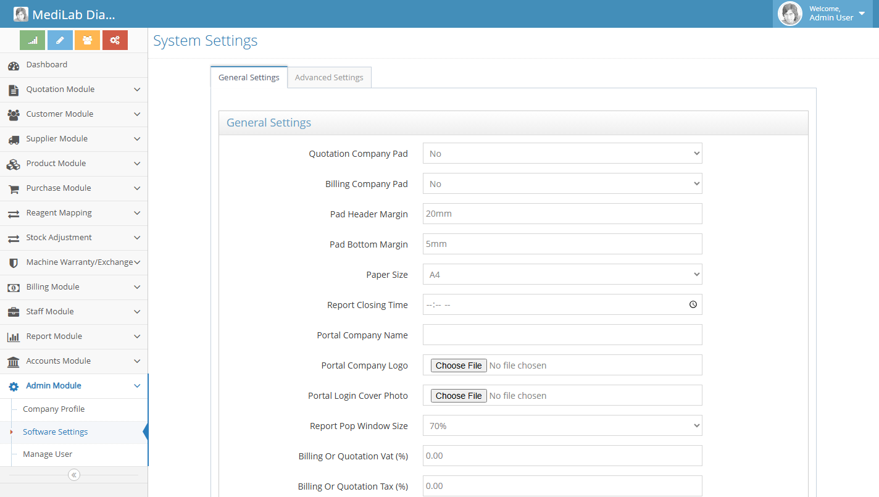
Task: Click the Dashboard gauge icon
Action: 14,65
